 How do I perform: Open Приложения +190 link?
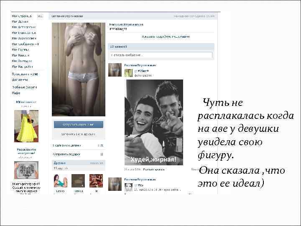click(25, 74)
